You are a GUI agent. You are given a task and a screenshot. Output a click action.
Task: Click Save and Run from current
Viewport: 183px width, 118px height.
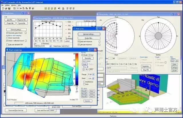tap(45, 110)
